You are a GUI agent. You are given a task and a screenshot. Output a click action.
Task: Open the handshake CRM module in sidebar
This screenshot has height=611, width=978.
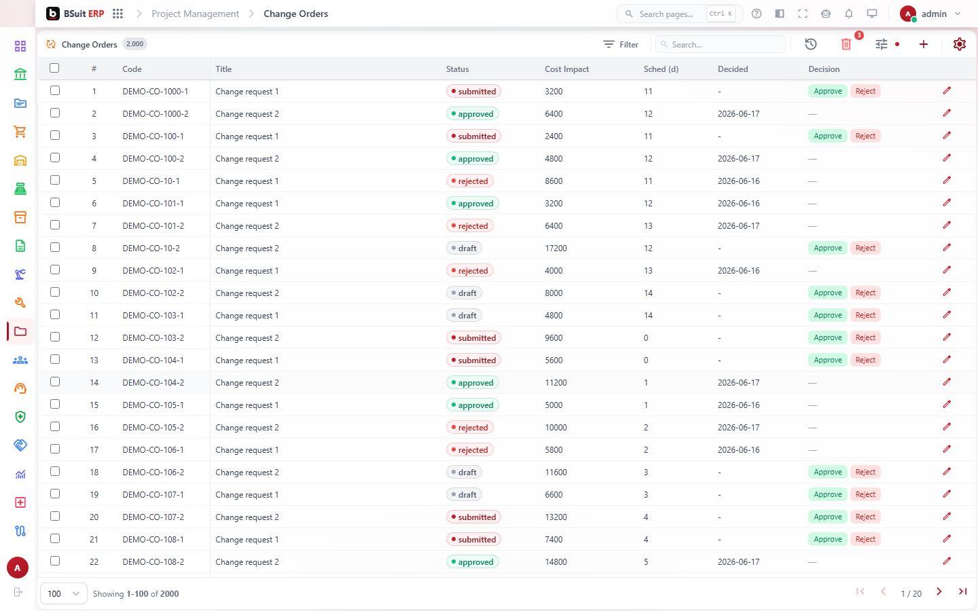tap(20, 445)
